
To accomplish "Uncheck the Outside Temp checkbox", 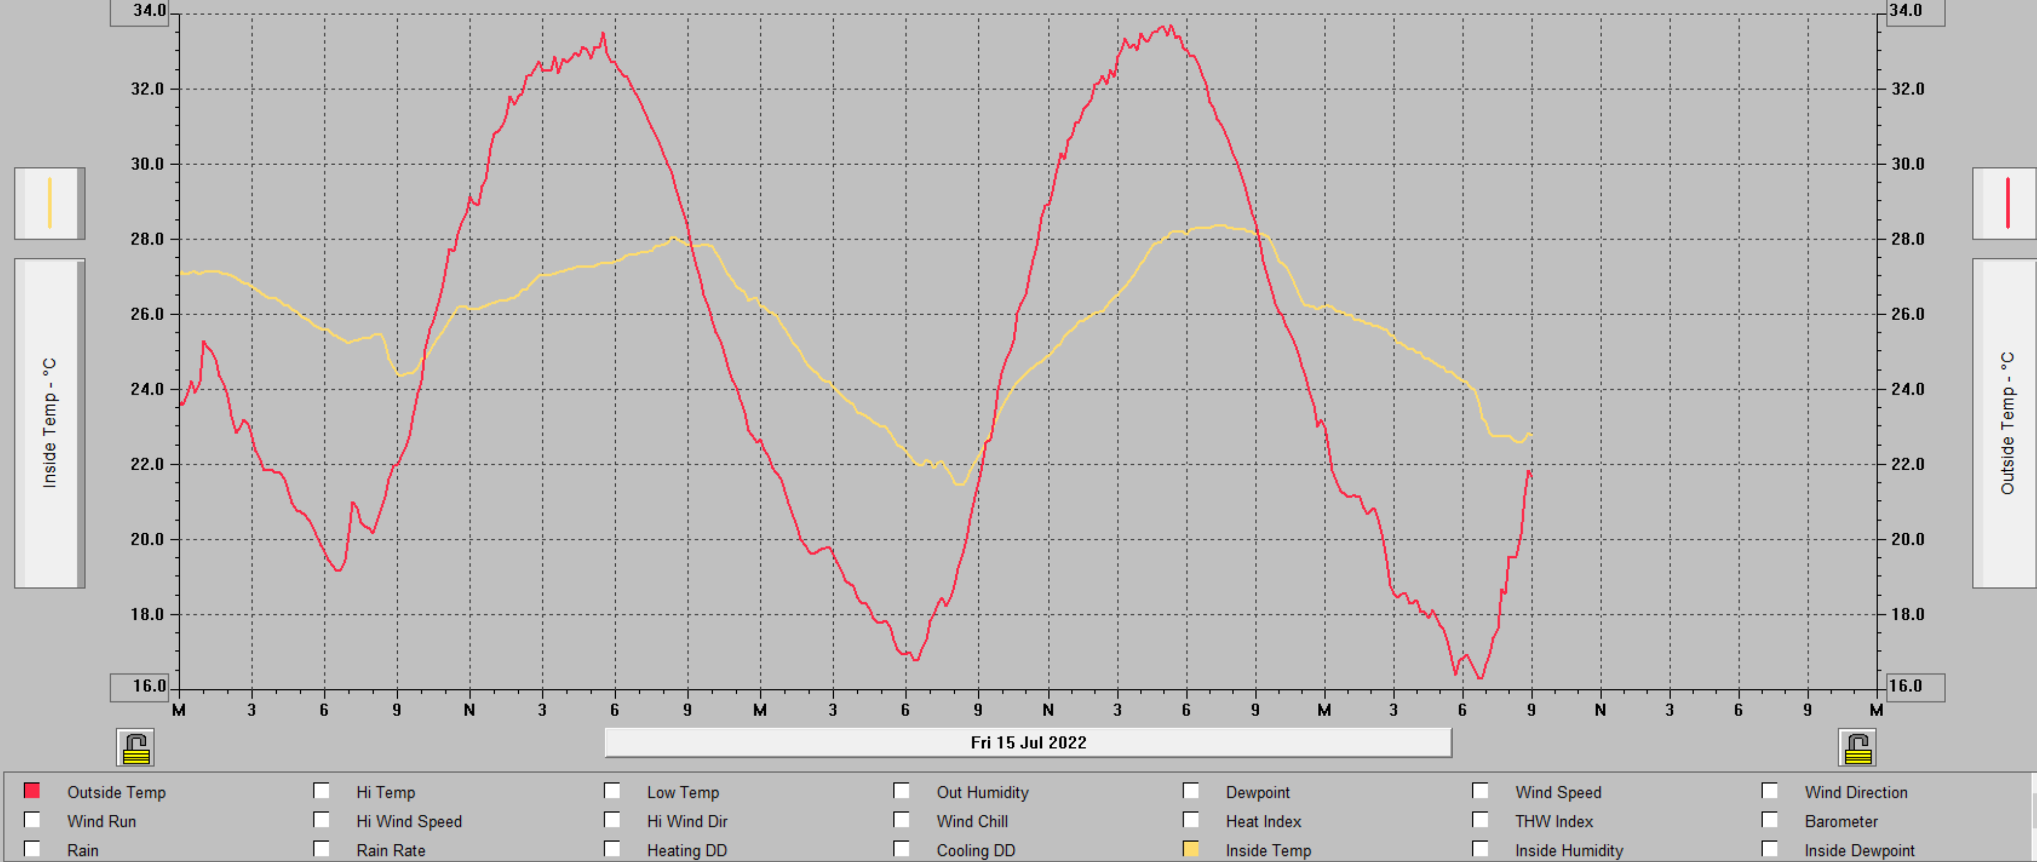I will (x=32, y=791).
